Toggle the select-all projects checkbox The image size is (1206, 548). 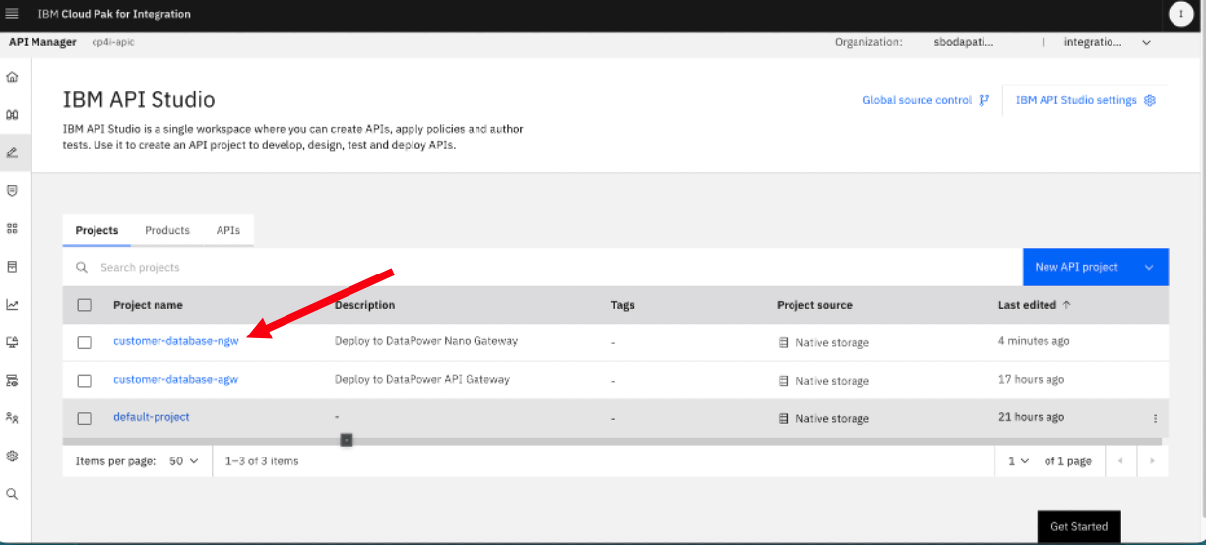click(85, 305)
